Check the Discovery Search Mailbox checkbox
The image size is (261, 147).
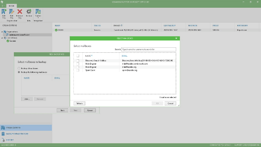click(x=78, y=61)
